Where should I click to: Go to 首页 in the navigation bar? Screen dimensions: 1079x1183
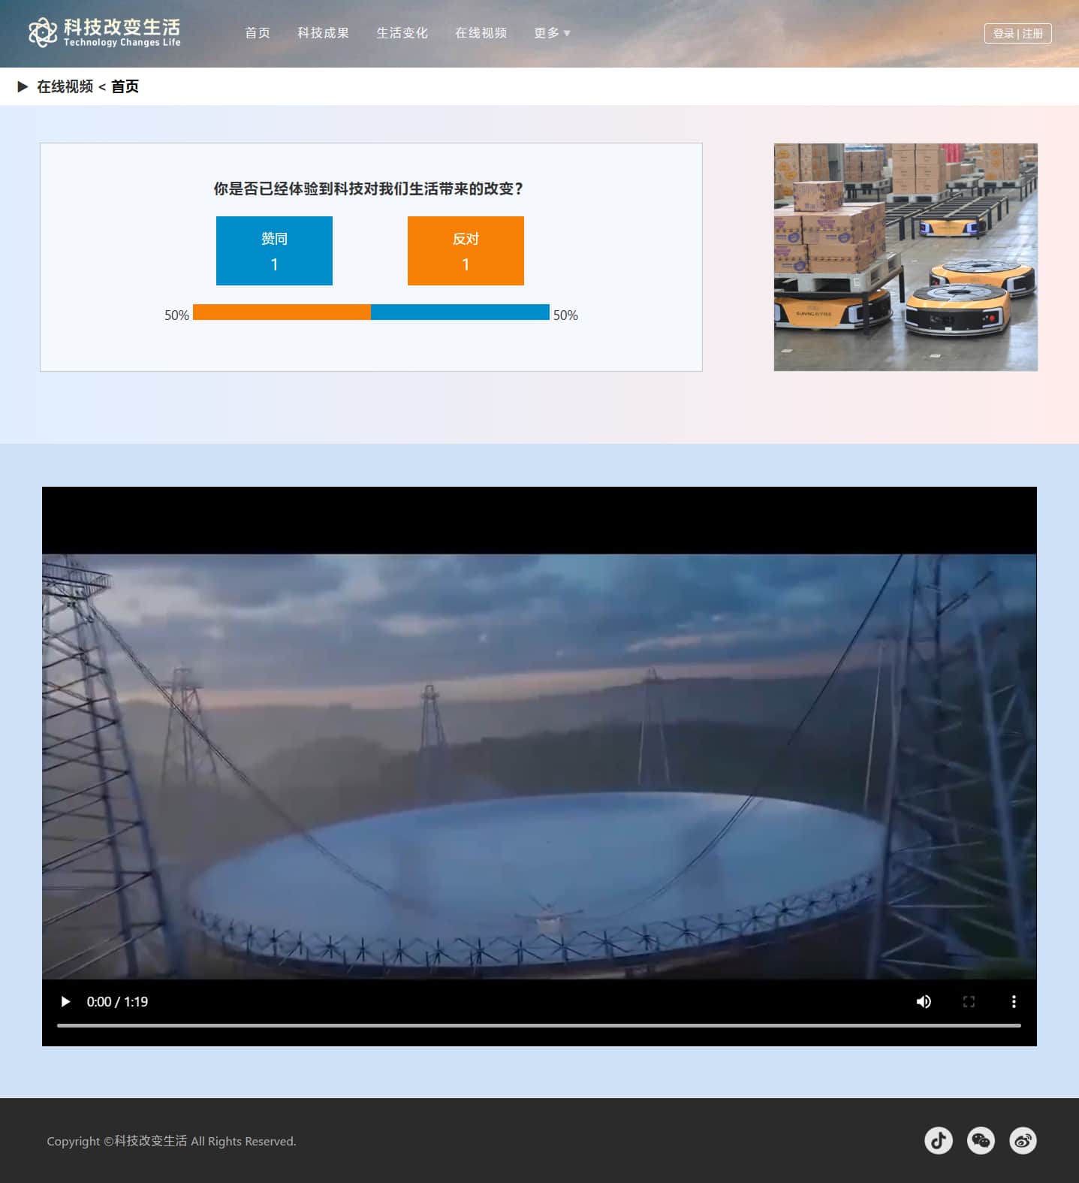[x=258, y=33]
